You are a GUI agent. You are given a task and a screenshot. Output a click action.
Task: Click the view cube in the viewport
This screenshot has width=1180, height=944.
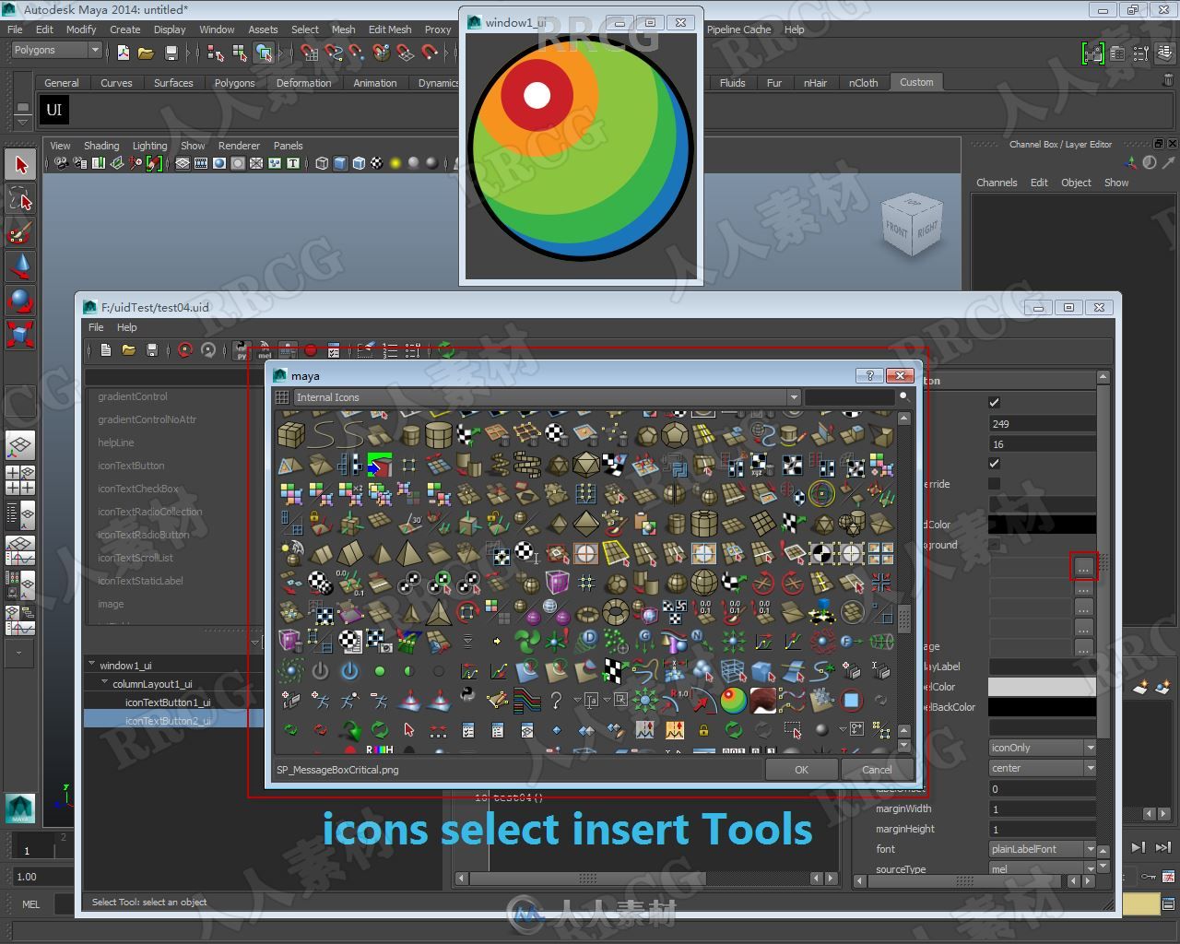click(910, 226)
